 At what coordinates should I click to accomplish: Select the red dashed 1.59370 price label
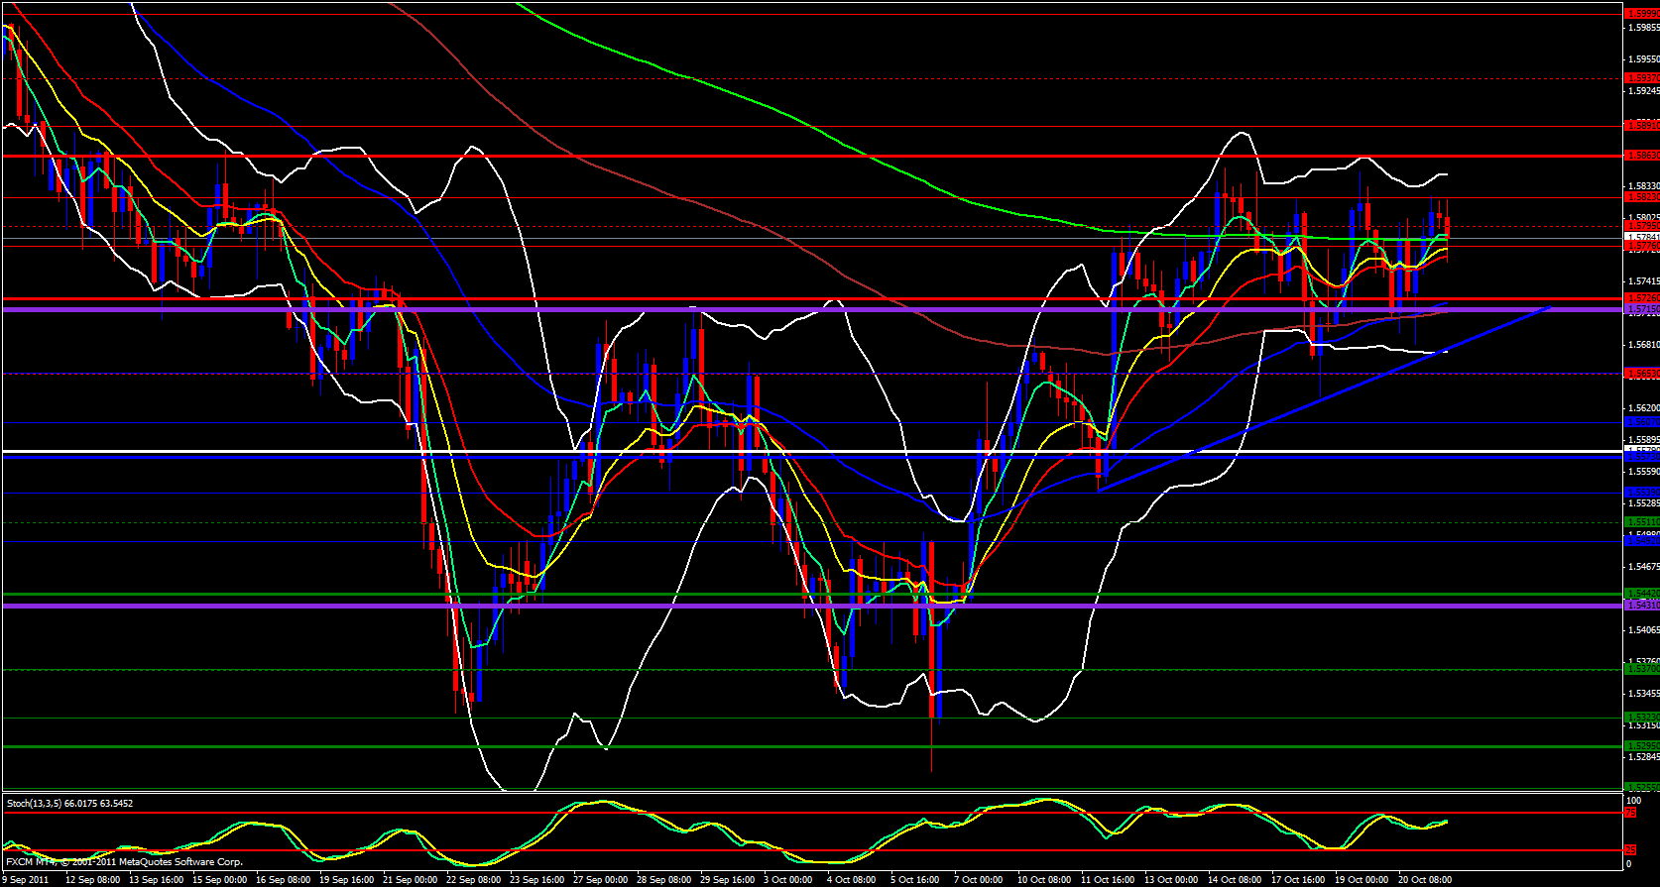click(x=1641, y=77)
